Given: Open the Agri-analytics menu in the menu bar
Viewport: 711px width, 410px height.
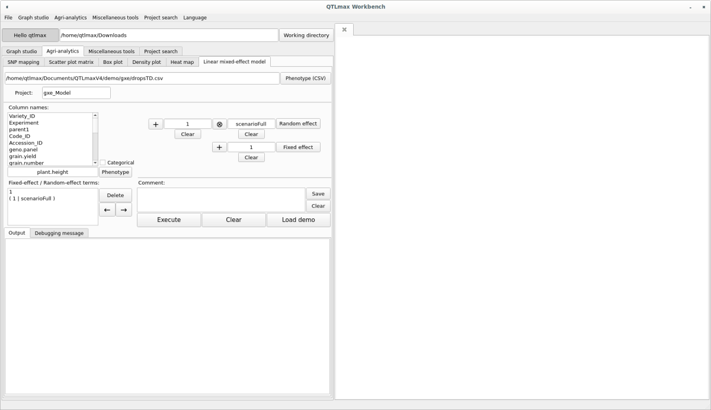Looking at the screenshot, I should 71,18.
